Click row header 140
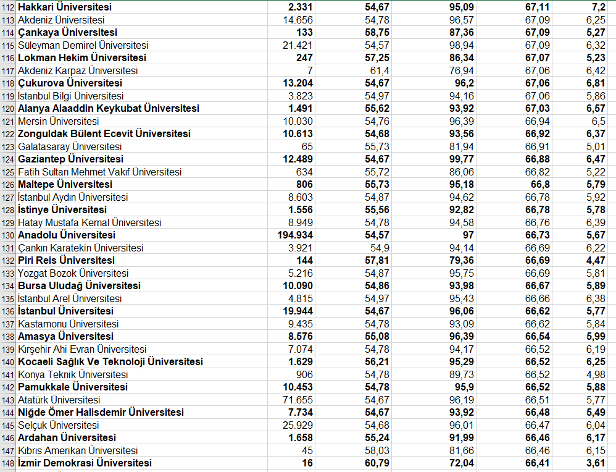 tap(8, 361)
